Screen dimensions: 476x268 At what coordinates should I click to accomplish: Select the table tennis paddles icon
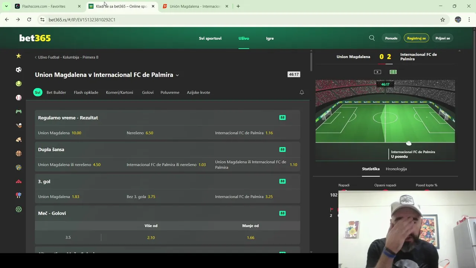19,195
